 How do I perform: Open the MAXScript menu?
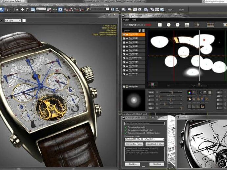pos(96,5)
